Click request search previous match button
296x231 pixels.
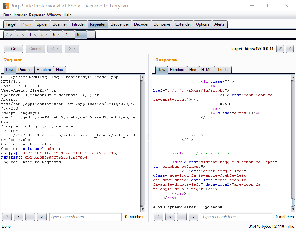(x=19, y=217)
